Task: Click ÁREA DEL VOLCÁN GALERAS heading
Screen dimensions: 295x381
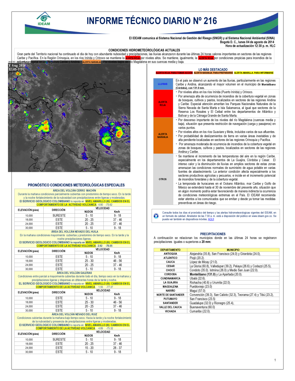Action: [74, 273]
